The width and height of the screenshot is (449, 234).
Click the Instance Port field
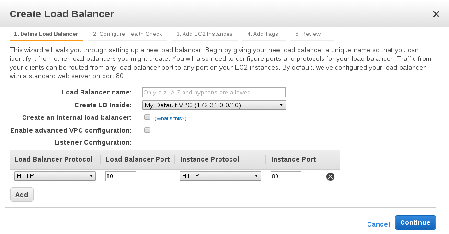click(286, 176)
